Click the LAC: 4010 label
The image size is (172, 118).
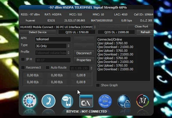(121, 15)
